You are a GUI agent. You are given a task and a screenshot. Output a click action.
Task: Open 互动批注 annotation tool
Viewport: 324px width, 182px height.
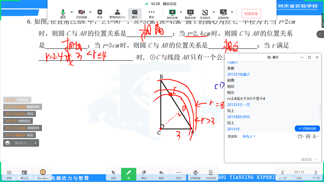click(x=205, y=14)
